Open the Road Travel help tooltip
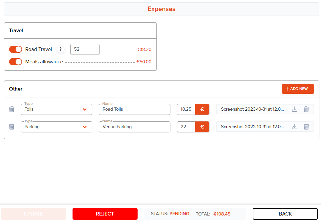This screenshot has height=222, width=321. click(x=60, y=49)
